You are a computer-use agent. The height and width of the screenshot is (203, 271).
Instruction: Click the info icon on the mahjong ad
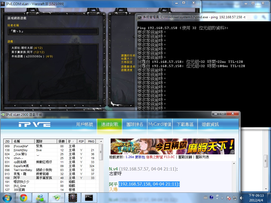[232, 152]
